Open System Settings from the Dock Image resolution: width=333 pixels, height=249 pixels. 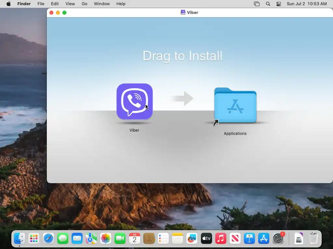(x=278, y=239)
